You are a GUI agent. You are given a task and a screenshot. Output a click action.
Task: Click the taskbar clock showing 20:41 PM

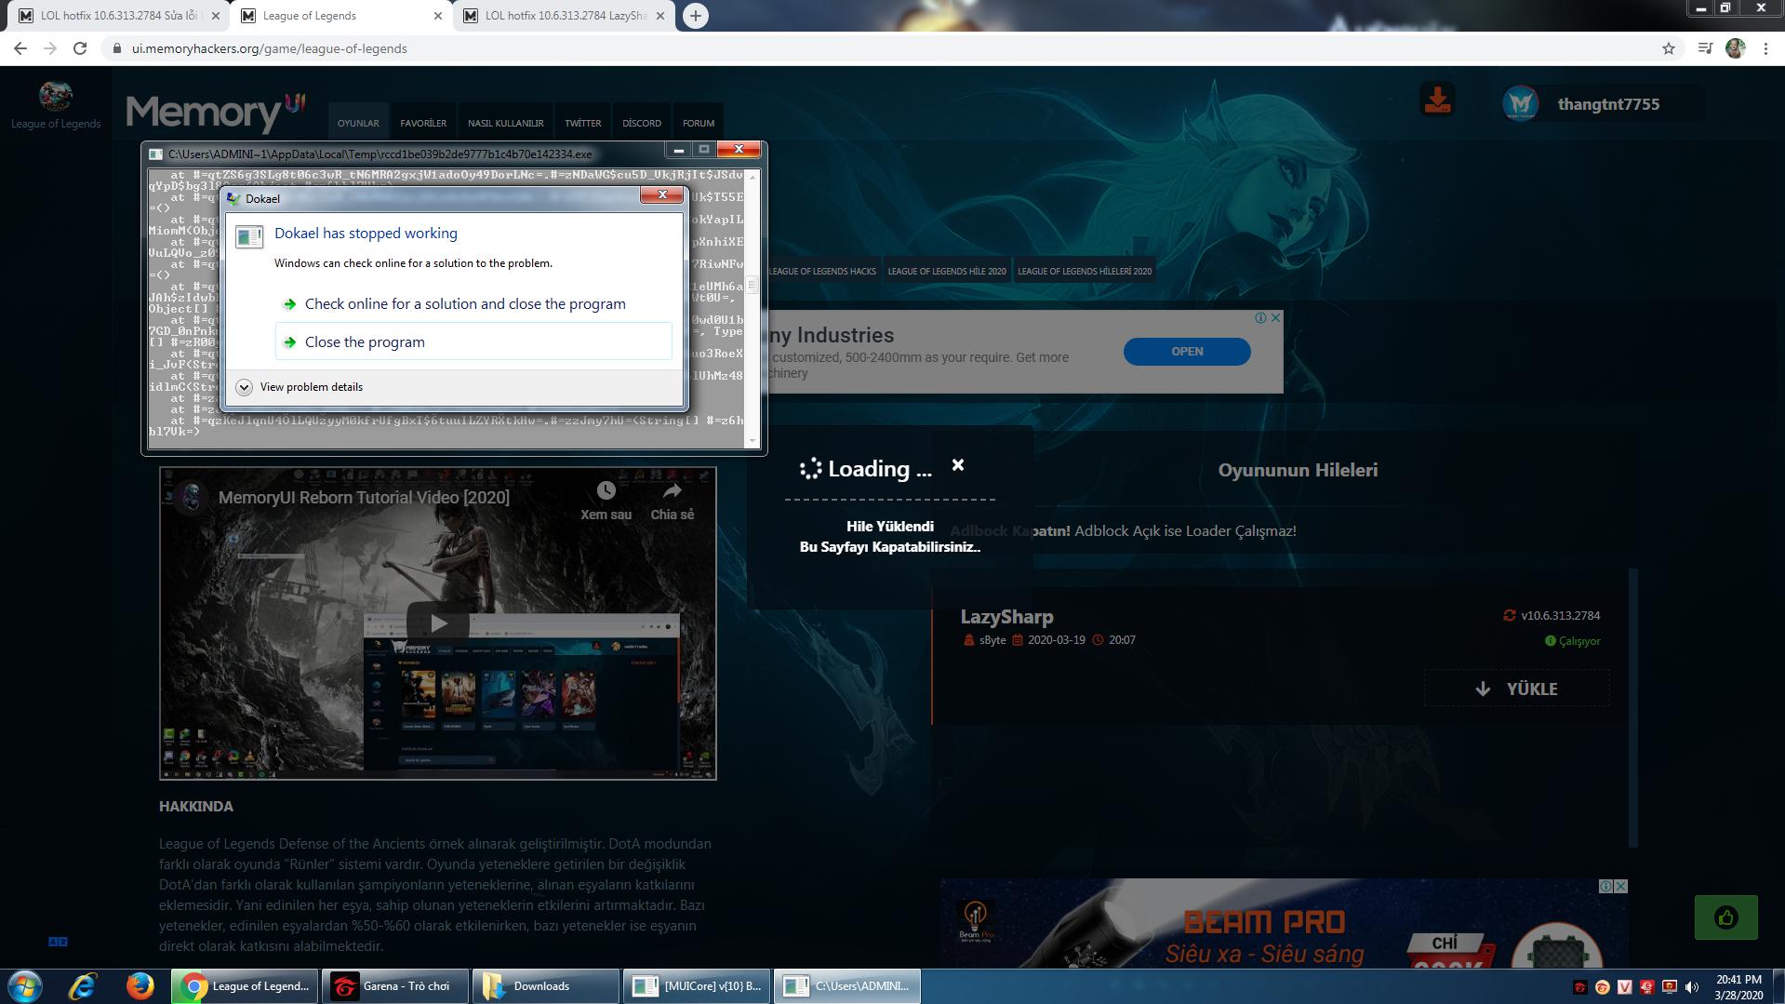point(1738,986)
